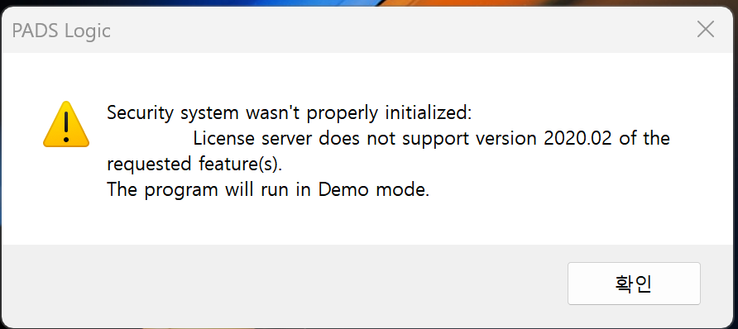The width and height of the screenshot is (738, 329).
Task: Click the "Security system wasn't properly initialized" line
Action: coord(289,113)
